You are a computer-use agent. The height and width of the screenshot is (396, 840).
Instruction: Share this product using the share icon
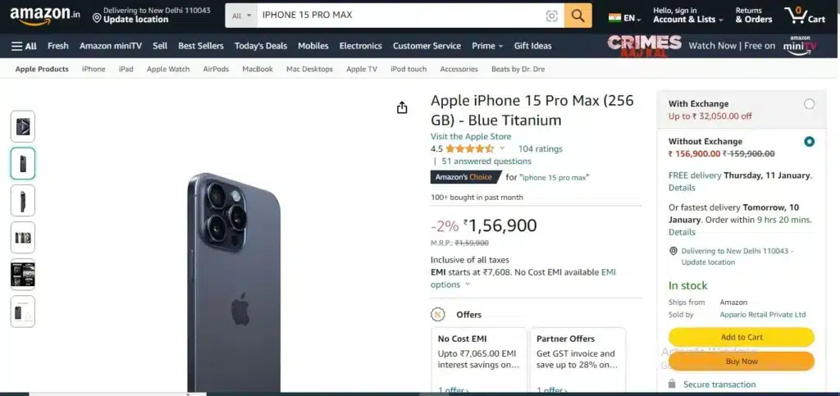click(402, 107)
